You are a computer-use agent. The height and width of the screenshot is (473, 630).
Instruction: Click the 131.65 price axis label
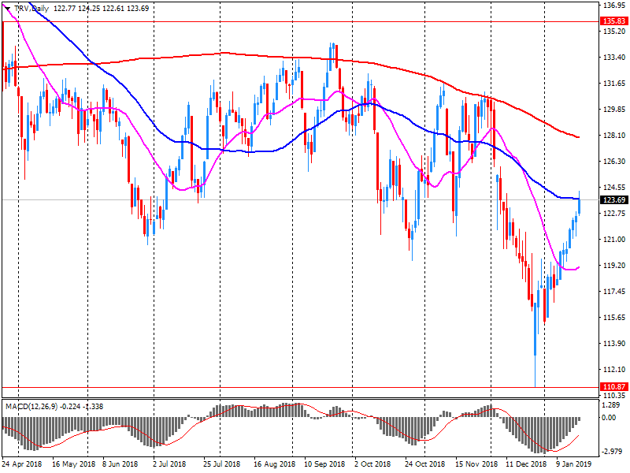[x=614, y=84]
